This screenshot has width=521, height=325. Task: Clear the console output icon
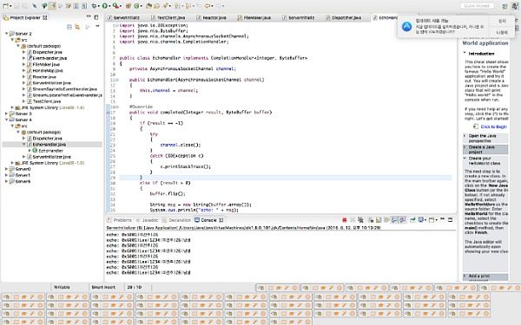click(371, 220)
